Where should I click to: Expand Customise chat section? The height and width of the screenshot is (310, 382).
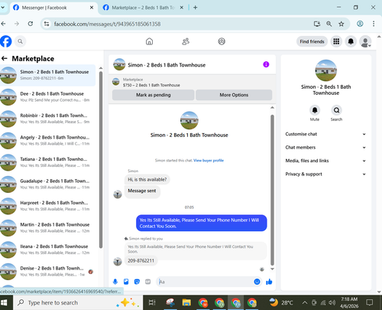tap(325, 134)
